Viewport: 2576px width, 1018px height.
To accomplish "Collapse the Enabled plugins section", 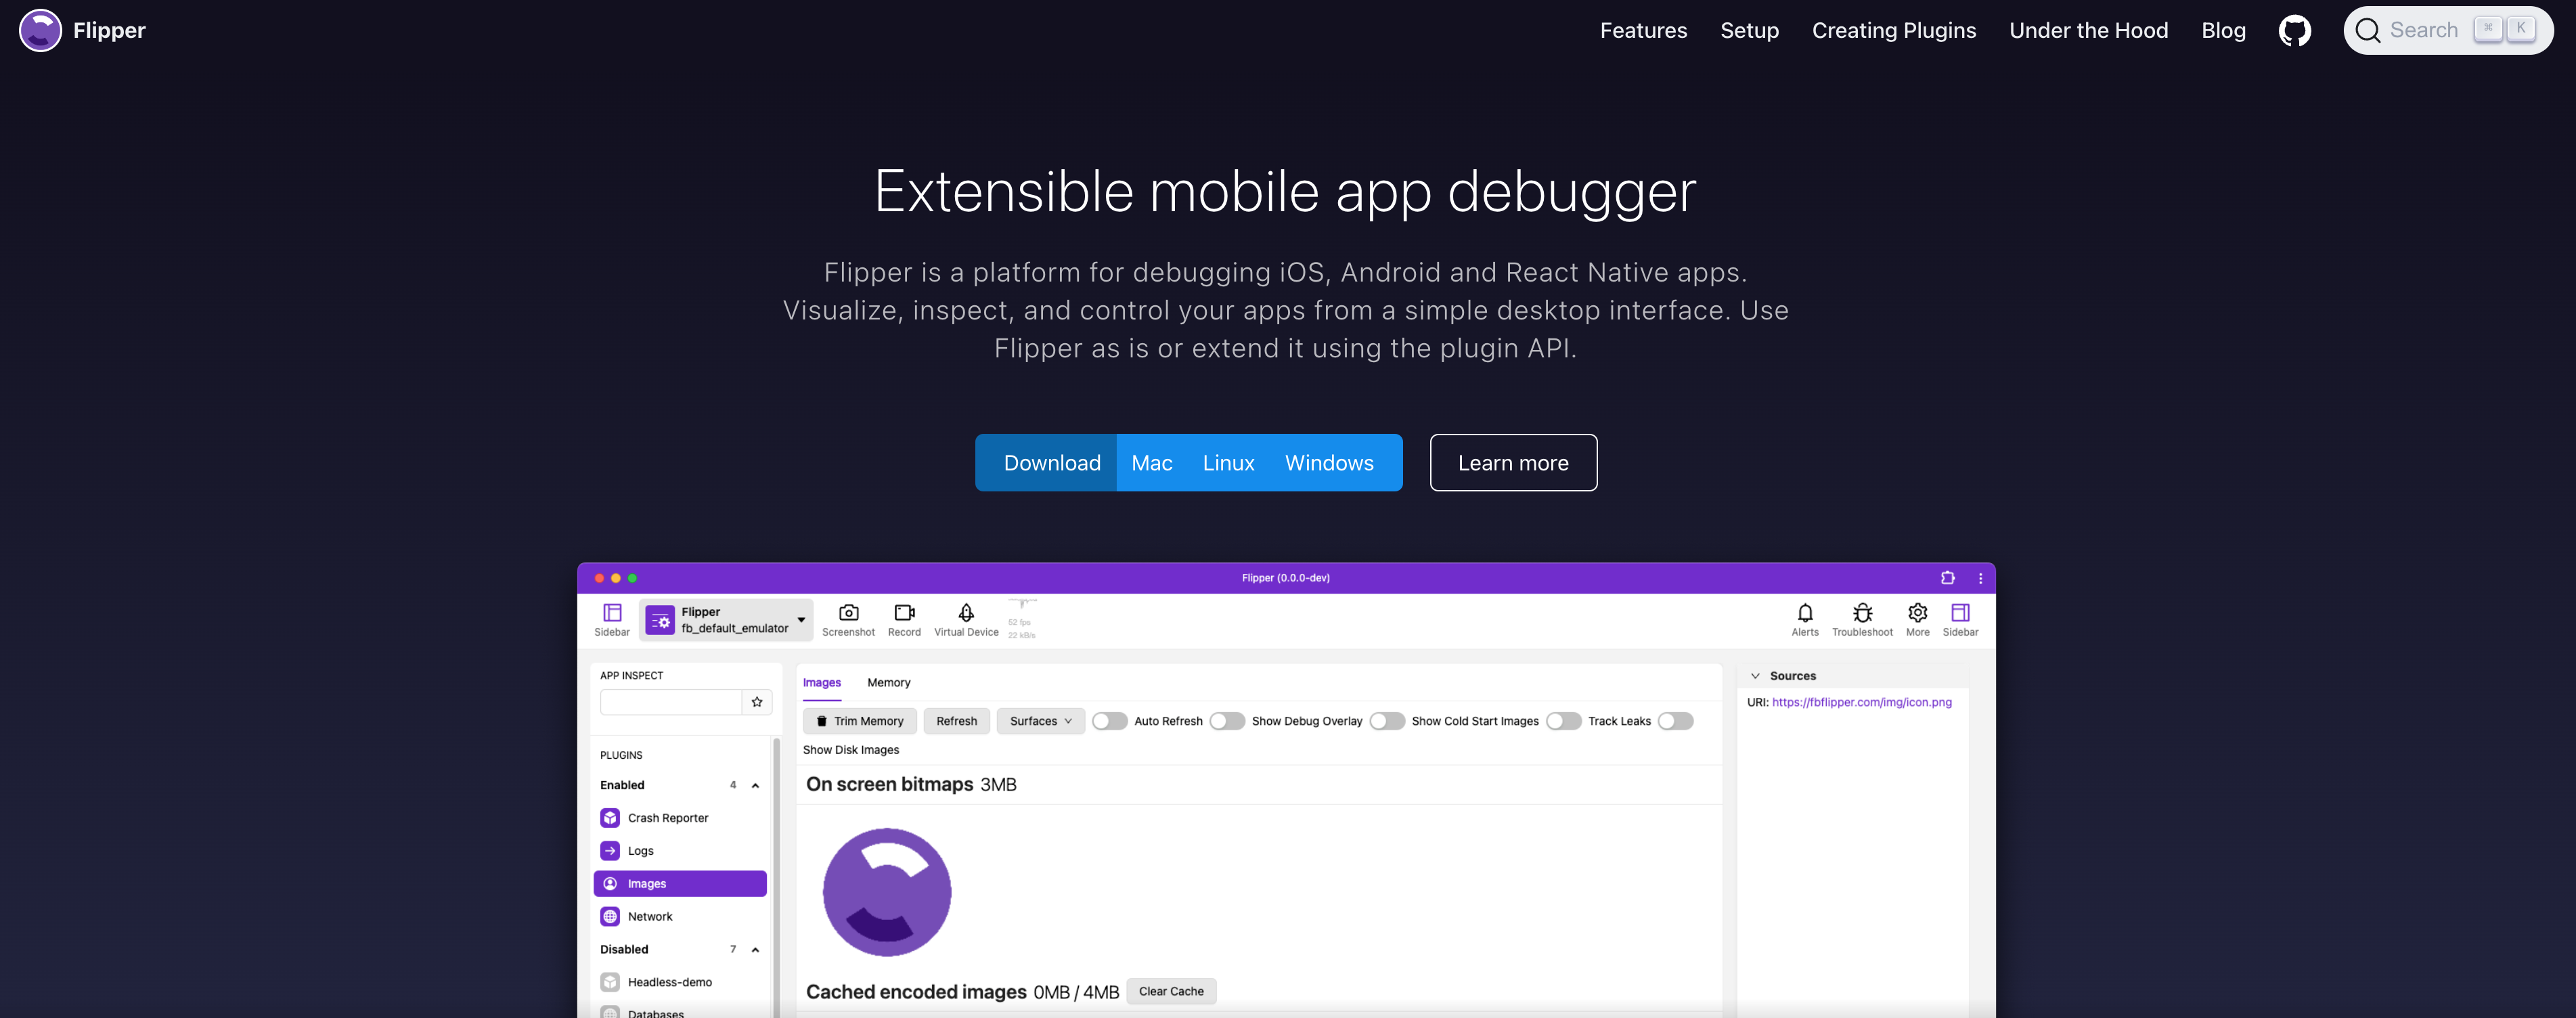I will pos(755,786).
